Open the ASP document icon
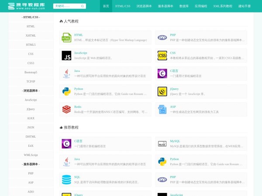Viewport: 262px width, 196px height. [x=162, y=109]
